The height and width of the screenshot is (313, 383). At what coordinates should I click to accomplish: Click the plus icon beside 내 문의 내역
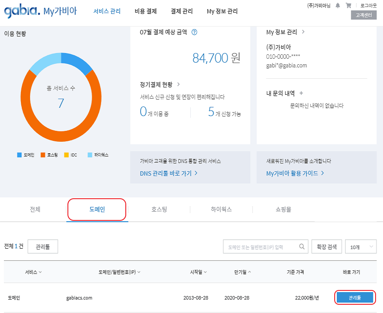[x=301, y=93]
